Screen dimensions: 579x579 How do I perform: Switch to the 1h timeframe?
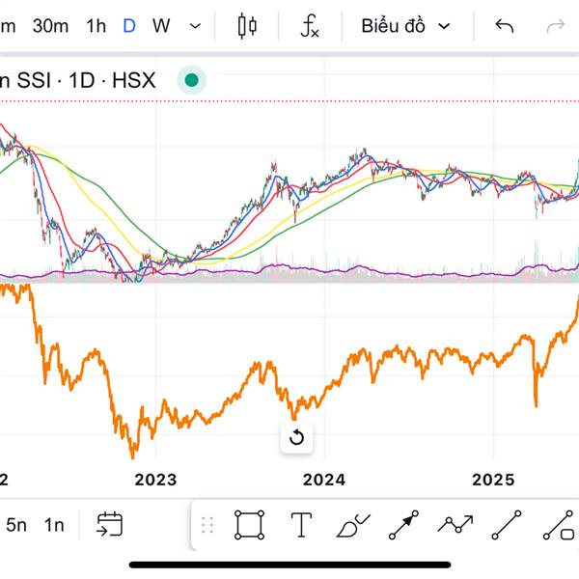click(x=96, y=26)
